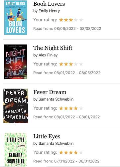This screenshot has width=120, height=167.
Task: Set Fever Dream rating to two stars
Action: click(66, 108)
